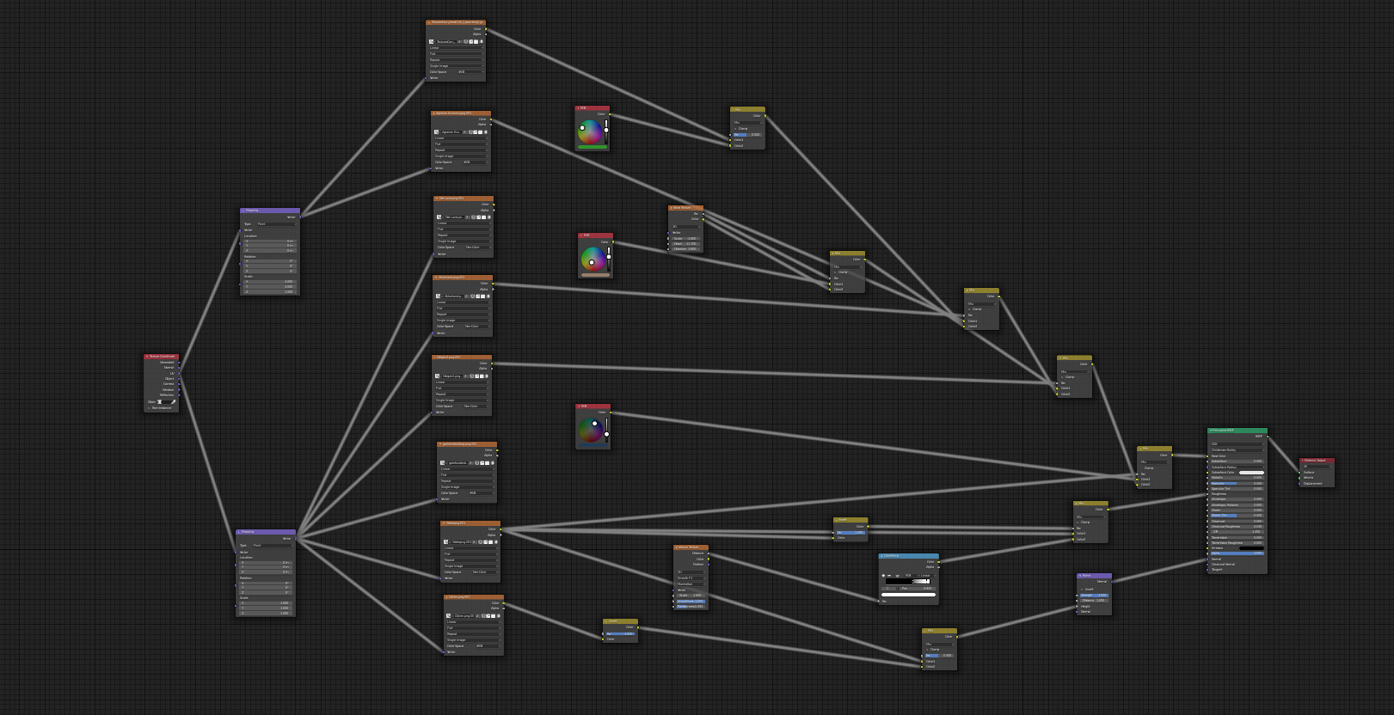Click Scale field in Voronoi Texture node
This screenshot has height=715, width=1394.
691,596
